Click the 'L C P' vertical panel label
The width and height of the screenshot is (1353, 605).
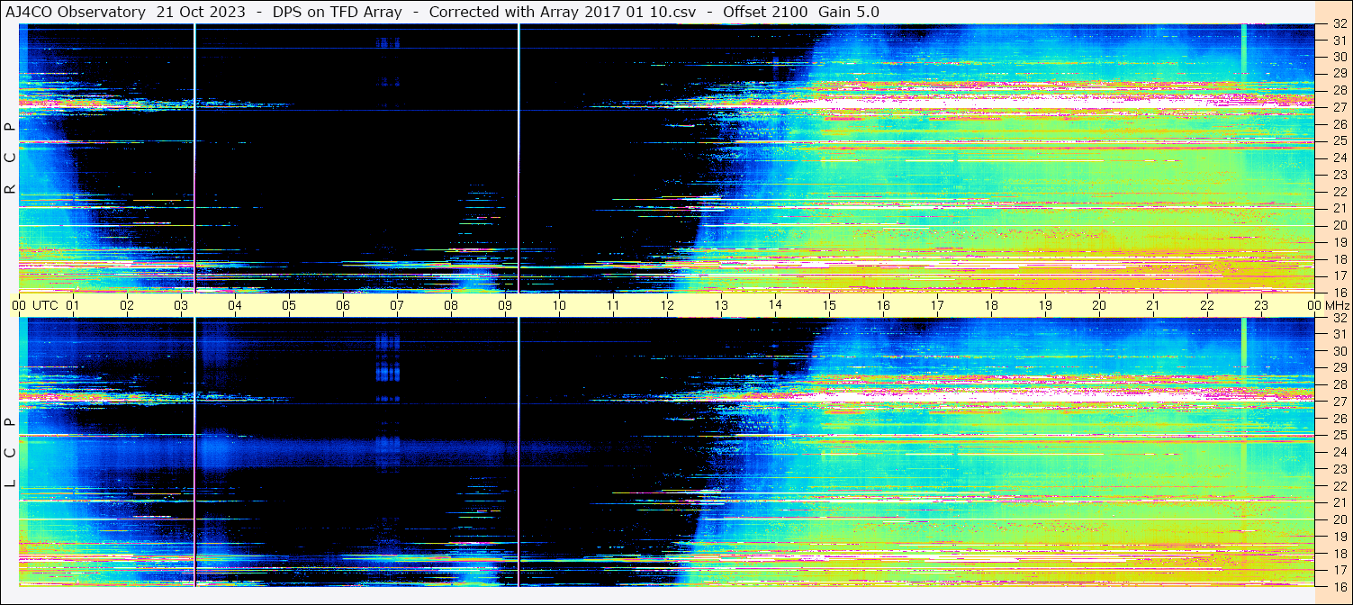click(x=10, y=452)
